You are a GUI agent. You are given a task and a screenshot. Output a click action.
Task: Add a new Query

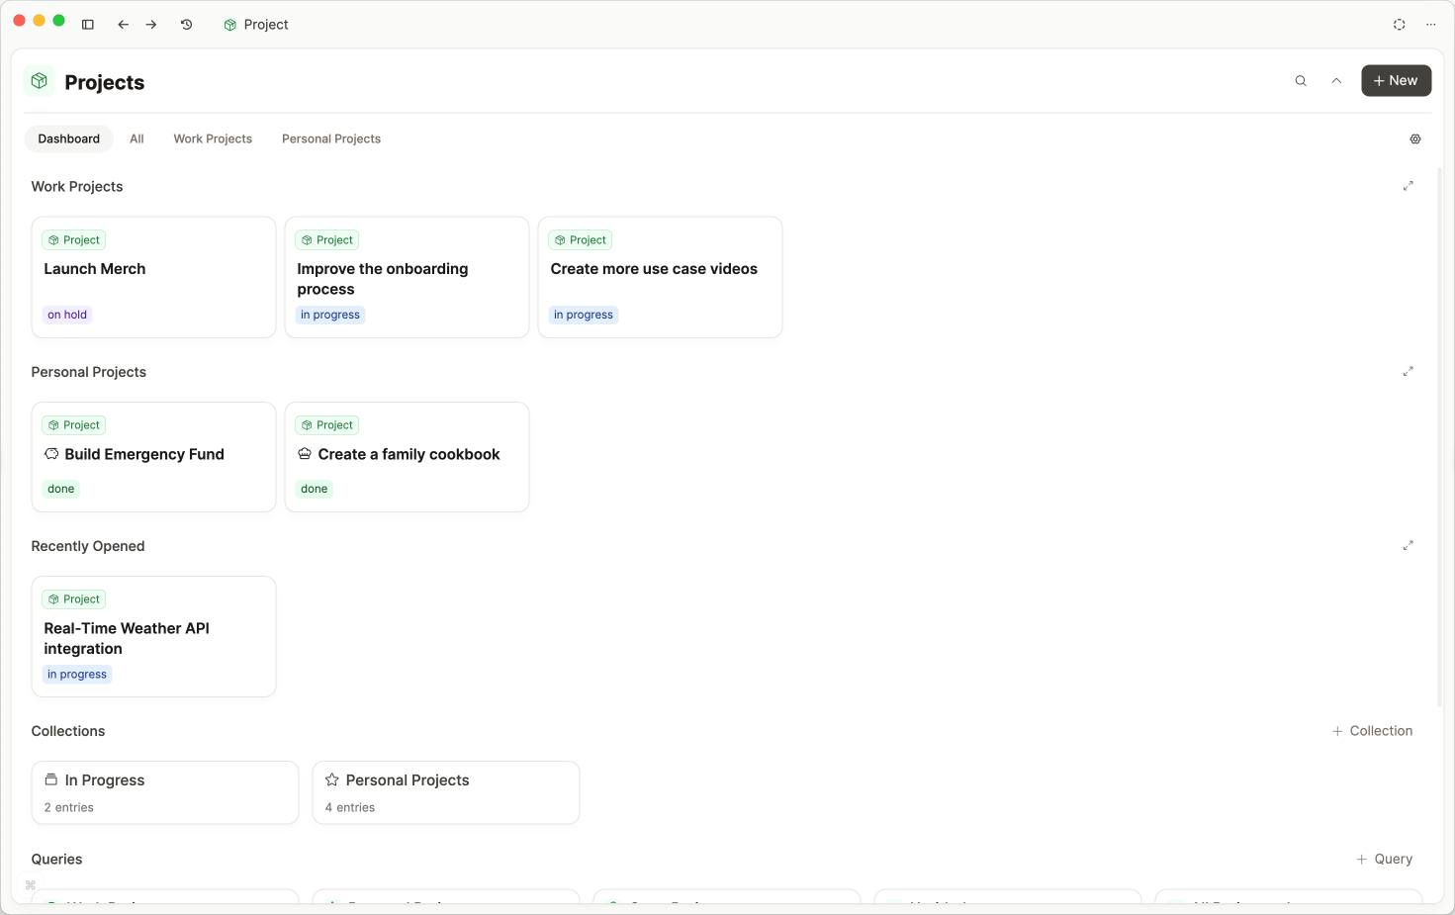[1384, 860]
